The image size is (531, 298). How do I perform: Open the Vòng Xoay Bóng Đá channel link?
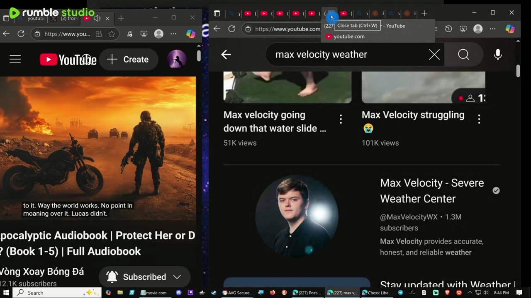pyautogui.click(x=42, y=272)
